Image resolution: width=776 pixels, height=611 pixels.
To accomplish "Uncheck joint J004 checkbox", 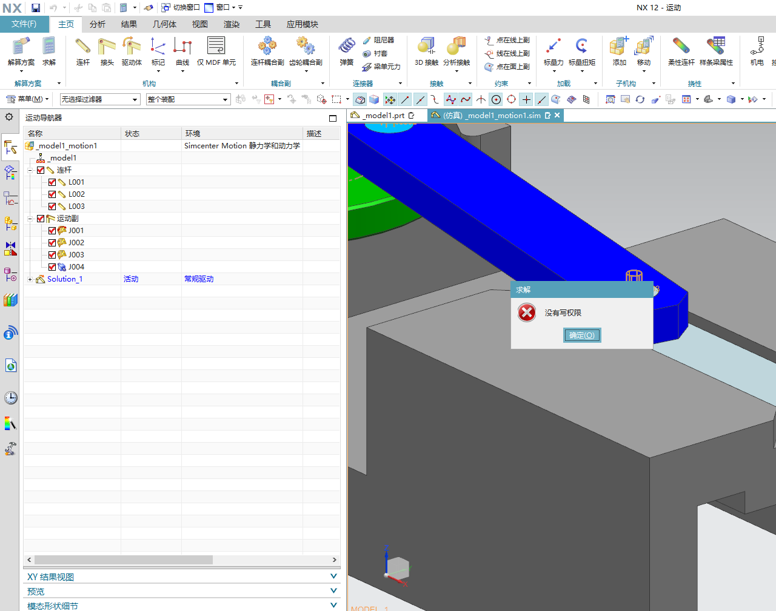I will 52,267.
